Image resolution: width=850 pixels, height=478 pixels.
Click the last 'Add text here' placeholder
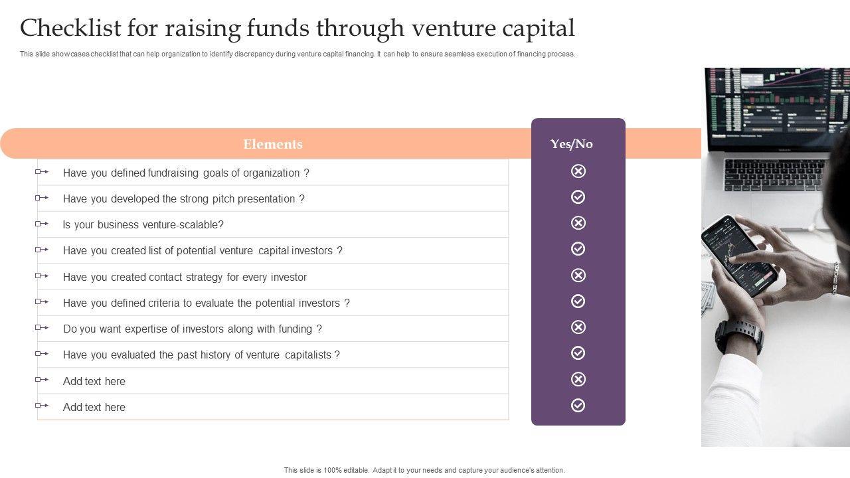coord(94,407)
